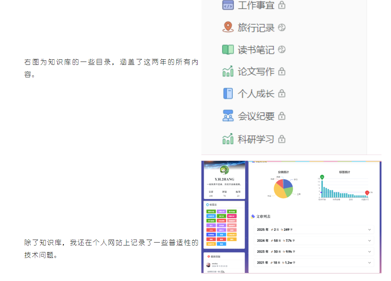391x281 pixels.
Task: Expand the 2024 年 article list
Action: (369, 241)
